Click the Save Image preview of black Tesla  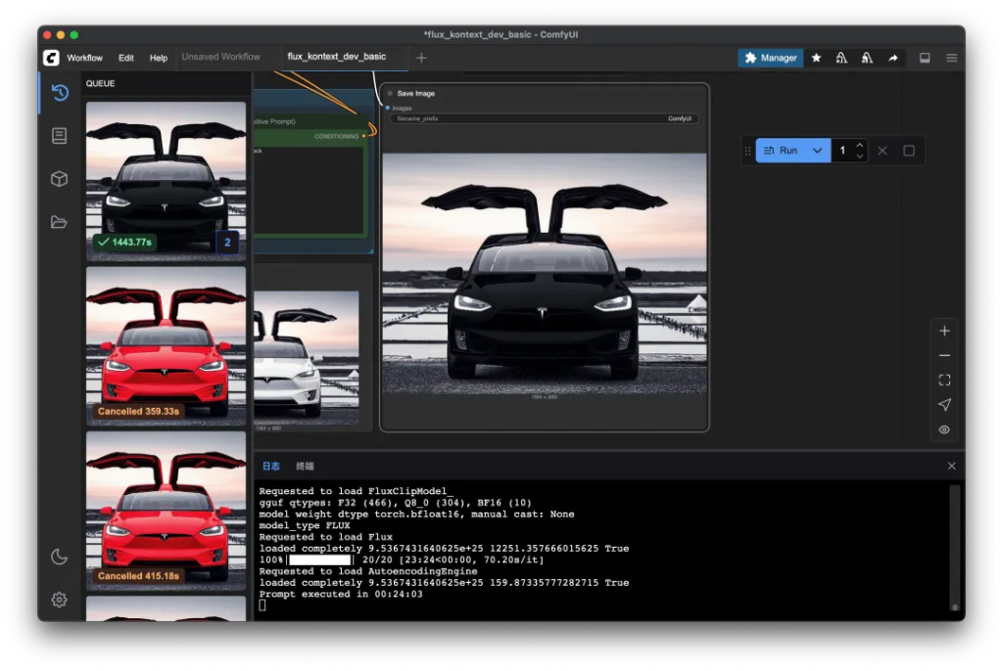pos(545,274)
